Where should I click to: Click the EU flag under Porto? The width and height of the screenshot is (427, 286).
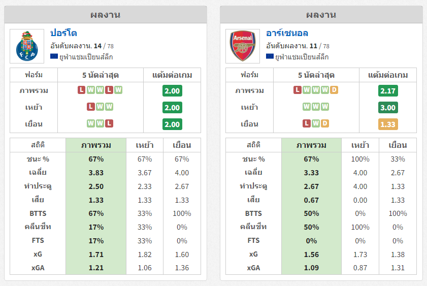(54, 56)
